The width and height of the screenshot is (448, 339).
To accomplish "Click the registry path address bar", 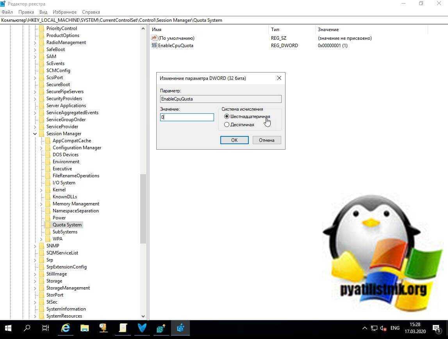I will [224, 20].
